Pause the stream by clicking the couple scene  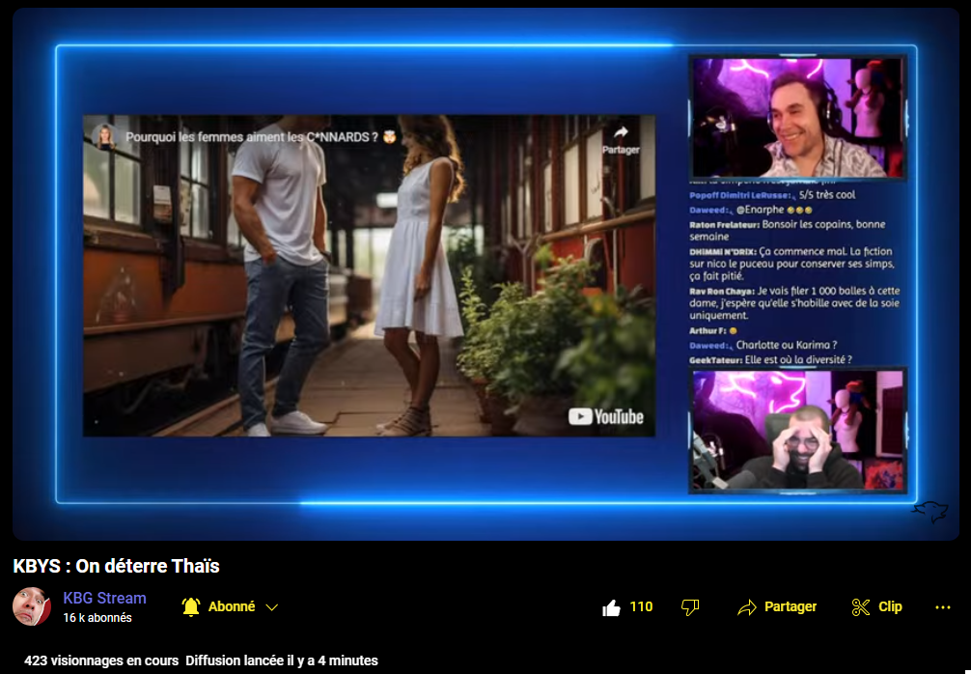(367, 290)
